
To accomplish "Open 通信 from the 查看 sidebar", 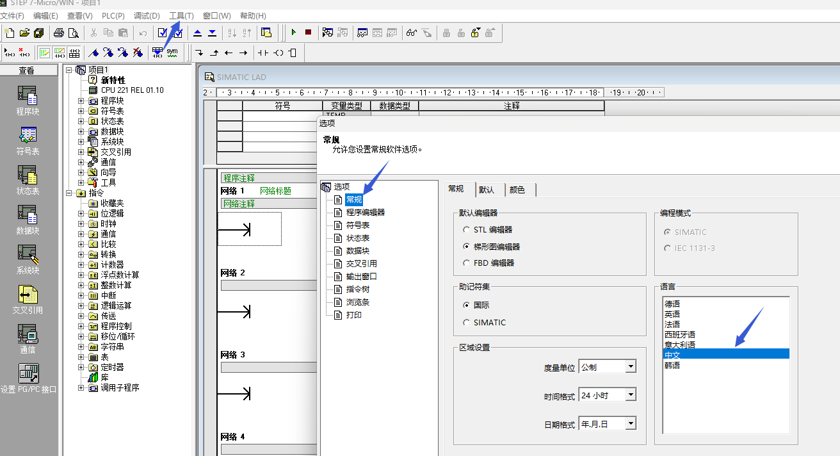I will [28, 339].
